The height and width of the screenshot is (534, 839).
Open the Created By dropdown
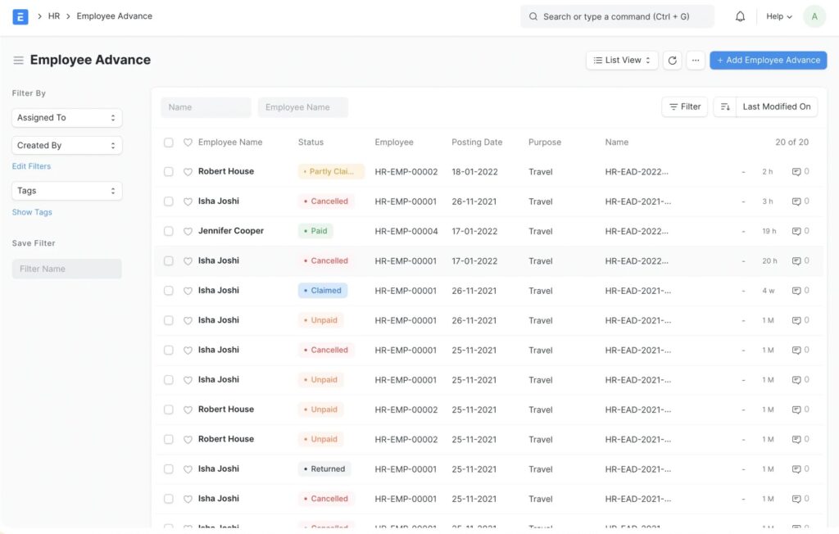click(67, 146)
